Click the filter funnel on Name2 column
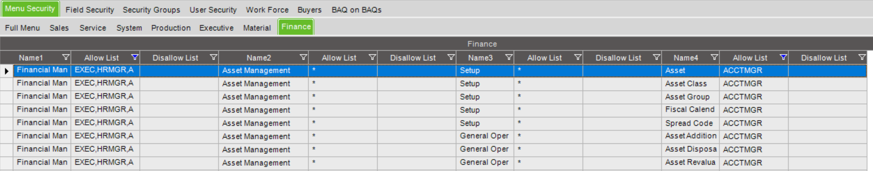 304,58
